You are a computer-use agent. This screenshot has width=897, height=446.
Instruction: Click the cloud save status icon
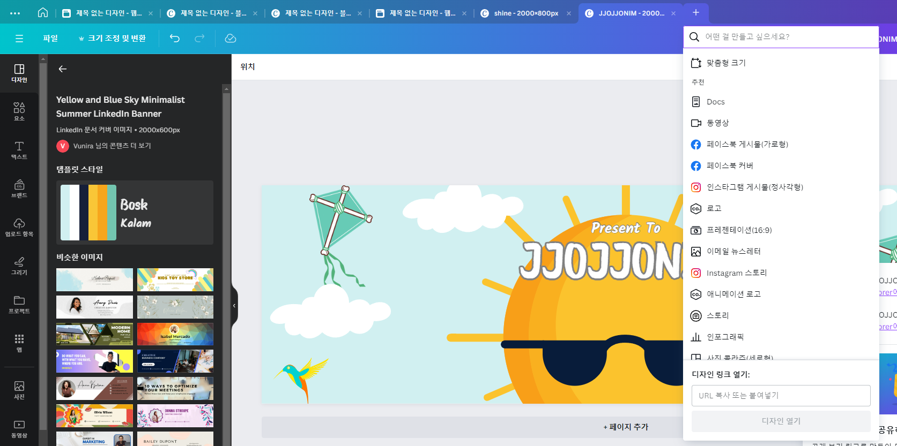point(231,39)
